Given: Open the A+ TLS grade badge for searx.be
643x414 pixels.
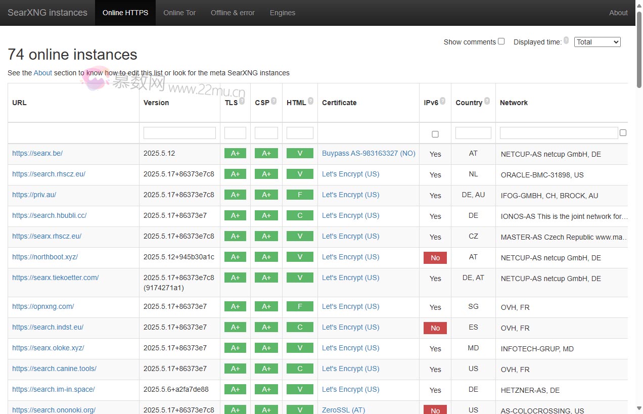Looking at the screenshot, I should (x=235, y=153).
